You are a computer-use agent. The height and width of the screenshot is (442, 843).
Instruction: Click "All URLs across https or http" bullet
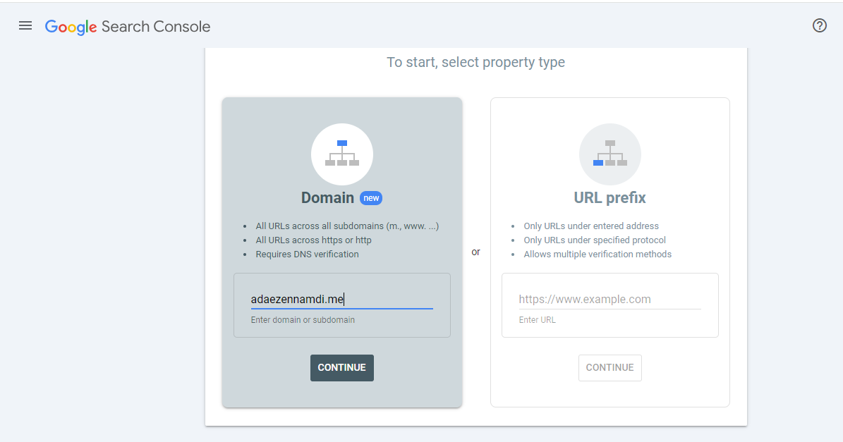tap(313, 240)
